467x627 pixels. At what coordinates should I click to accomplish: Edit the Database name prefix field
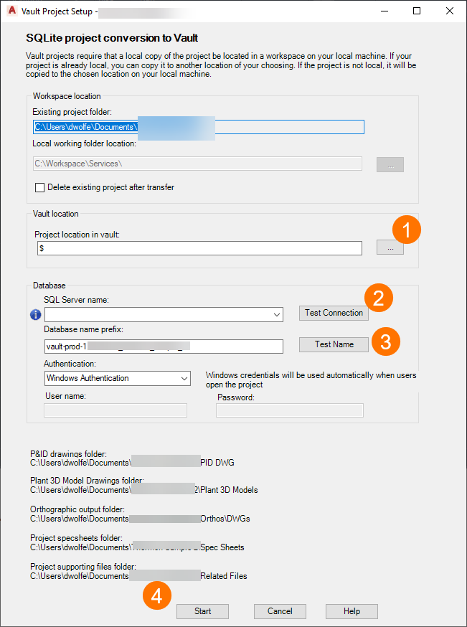point(164,346)
